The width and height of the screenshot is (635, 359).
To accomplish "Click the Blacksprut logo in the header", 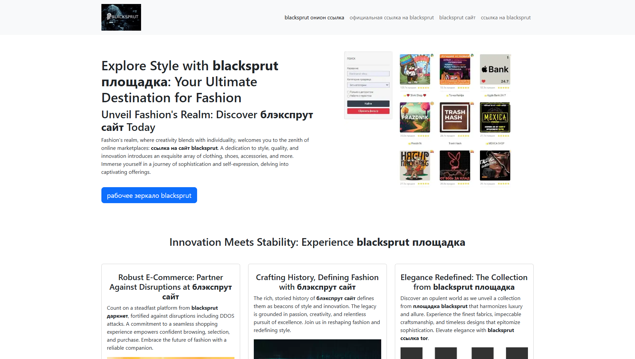I will coord(121,17).
